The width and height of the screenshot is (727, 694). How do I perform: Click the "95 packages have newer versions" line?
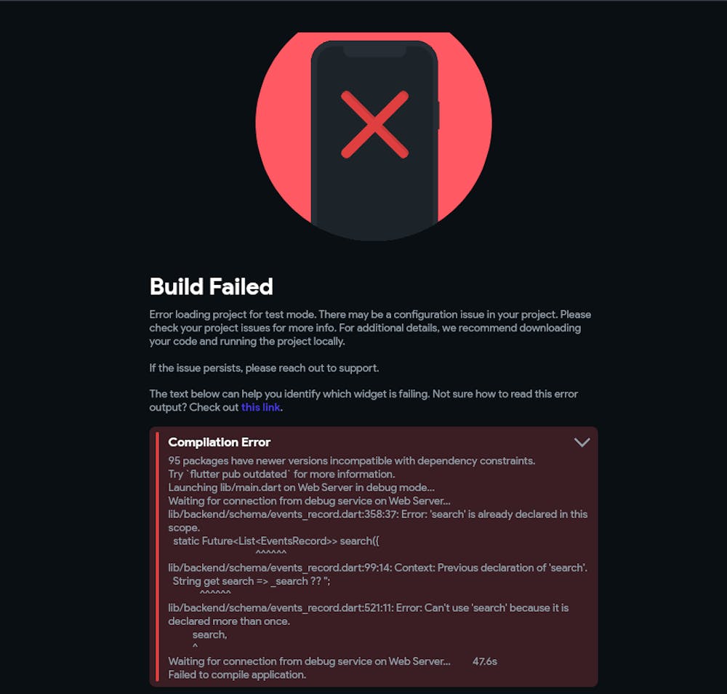[352, 461]
